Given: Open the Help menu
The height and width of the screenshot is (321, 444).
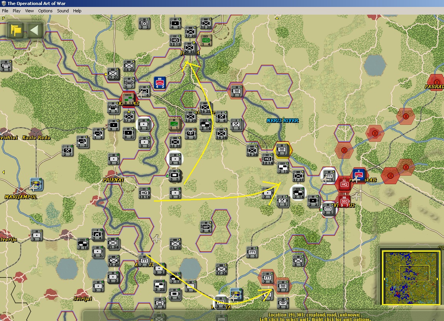Looking at the screenshot, I should pos(77,11).
